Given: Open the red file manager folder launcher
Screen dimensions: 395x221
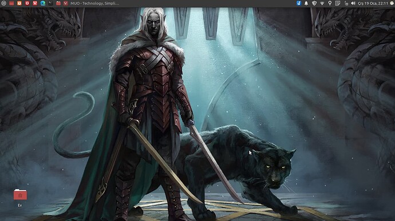Looking at the screenshot, I should click(58, 3).
